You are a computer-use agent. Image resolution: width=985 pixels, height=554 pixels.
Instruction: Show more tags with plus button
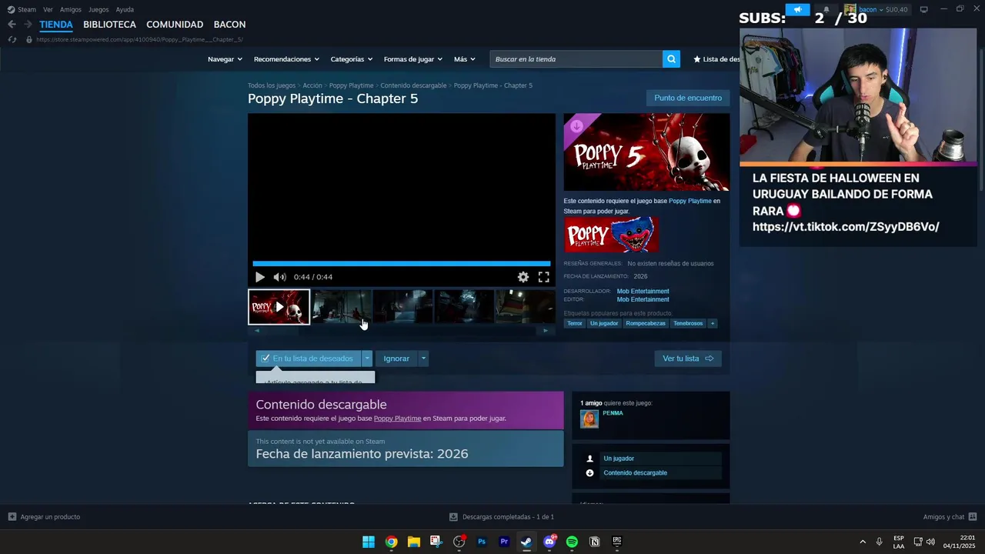click(x=713, y=323)
